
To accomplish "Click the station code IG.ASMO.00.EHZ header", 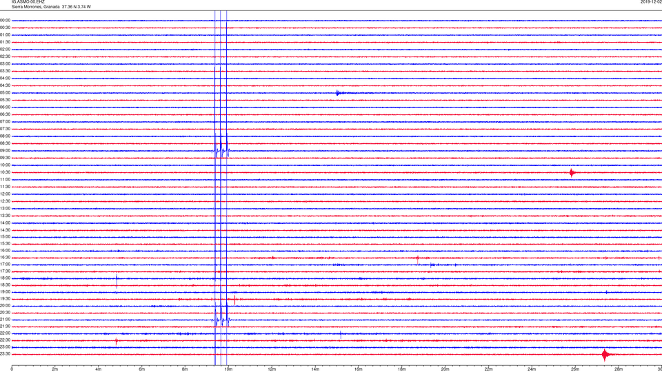I will pos(28,1).
